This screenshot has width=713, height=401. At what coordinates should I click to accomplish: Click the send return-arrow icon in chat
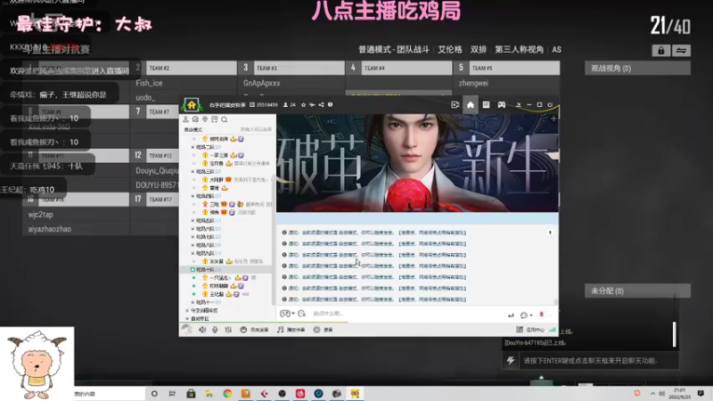[x=511, y=315]
